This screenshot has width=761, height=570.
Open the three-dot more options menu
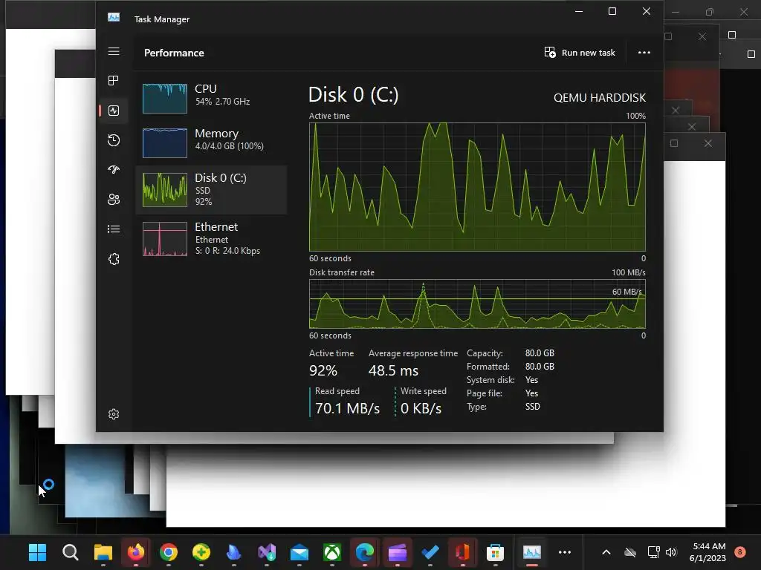[x=644, y=53]
